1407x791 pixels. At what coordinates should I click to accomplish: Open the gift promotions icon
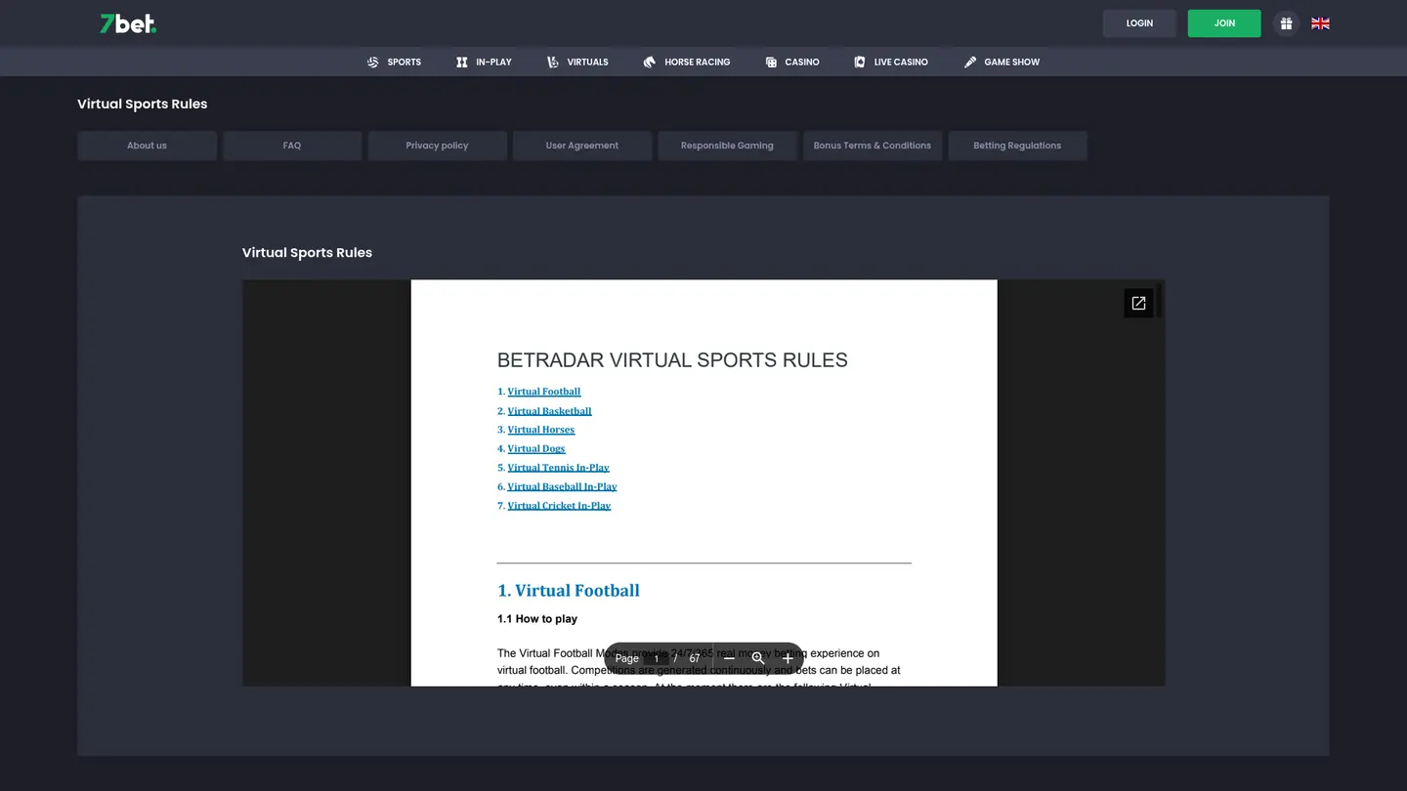coord(1286,23)
